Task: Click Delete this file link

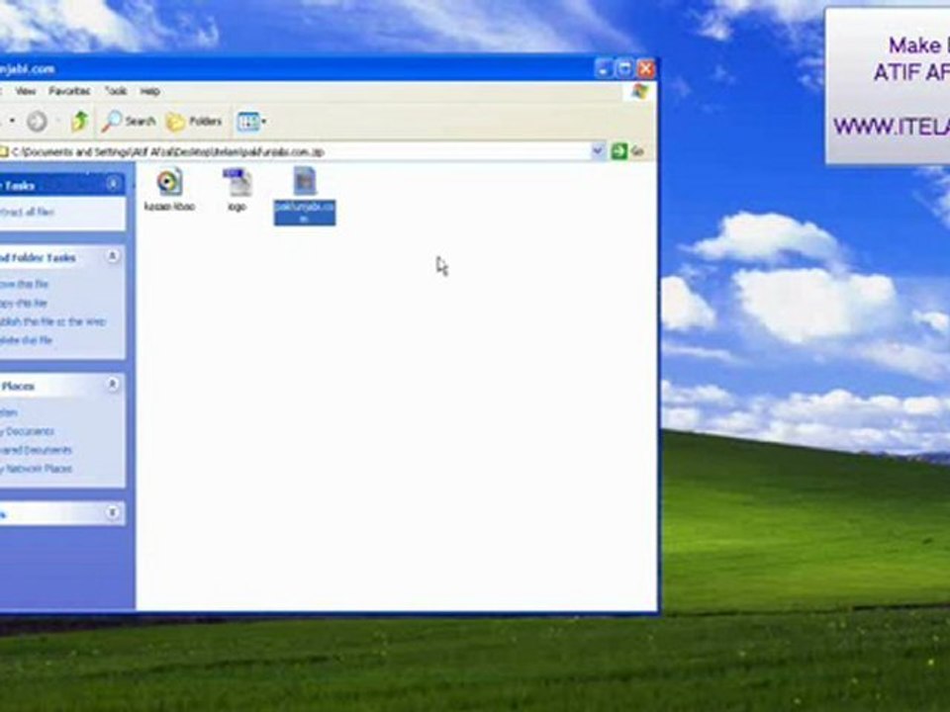Action: click(26, 340)
